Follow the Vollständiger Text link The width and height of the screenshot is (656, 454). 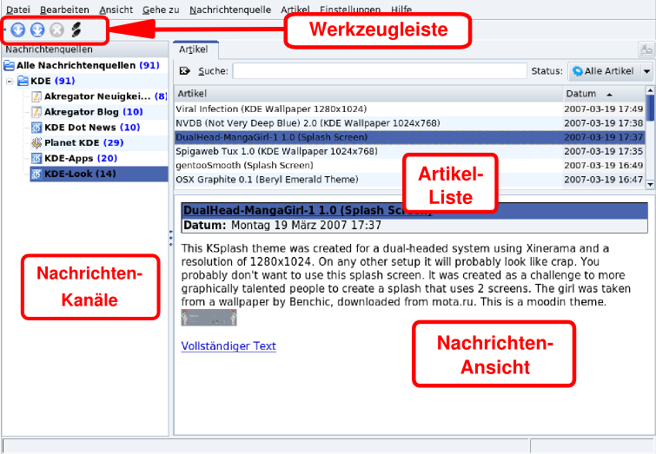coord(229,345)
